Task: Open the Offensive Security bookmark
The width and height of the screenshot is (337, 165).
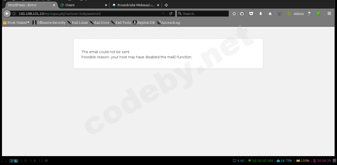Action: [x=49, y=23]
